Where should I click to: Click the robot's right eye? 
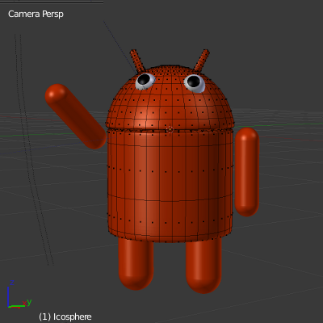[x=195, y=83]
